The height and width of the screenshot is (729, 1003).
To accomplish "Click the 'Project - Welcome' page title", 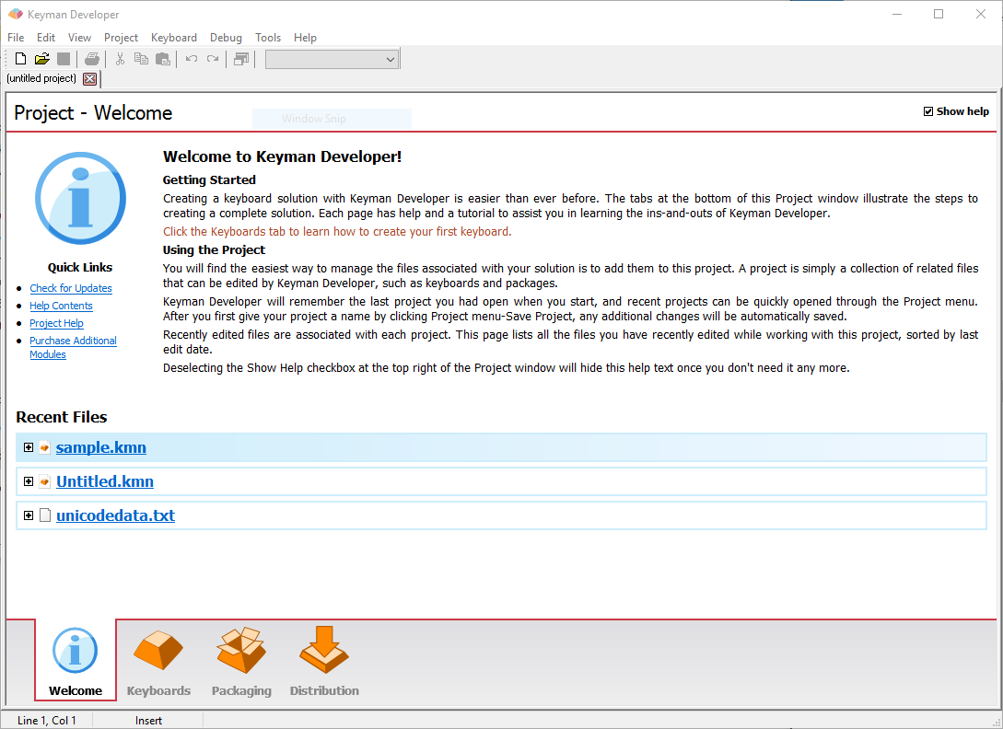I will click(93, 113).
